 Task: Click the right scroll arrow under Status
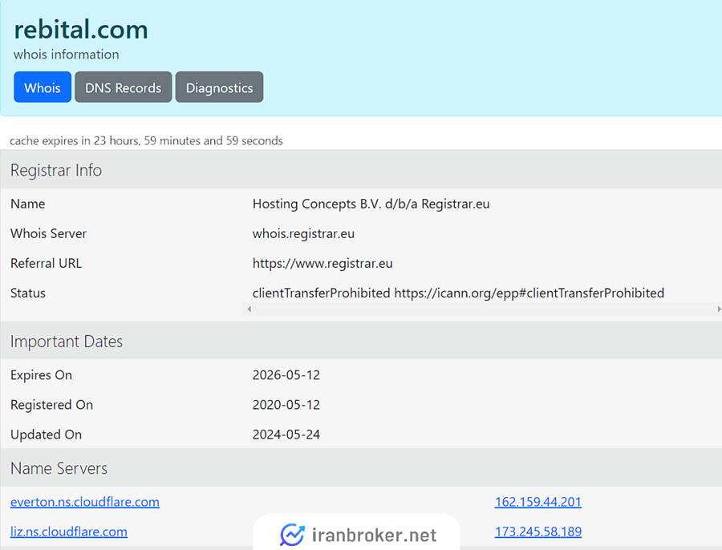[x=719, y=309]
